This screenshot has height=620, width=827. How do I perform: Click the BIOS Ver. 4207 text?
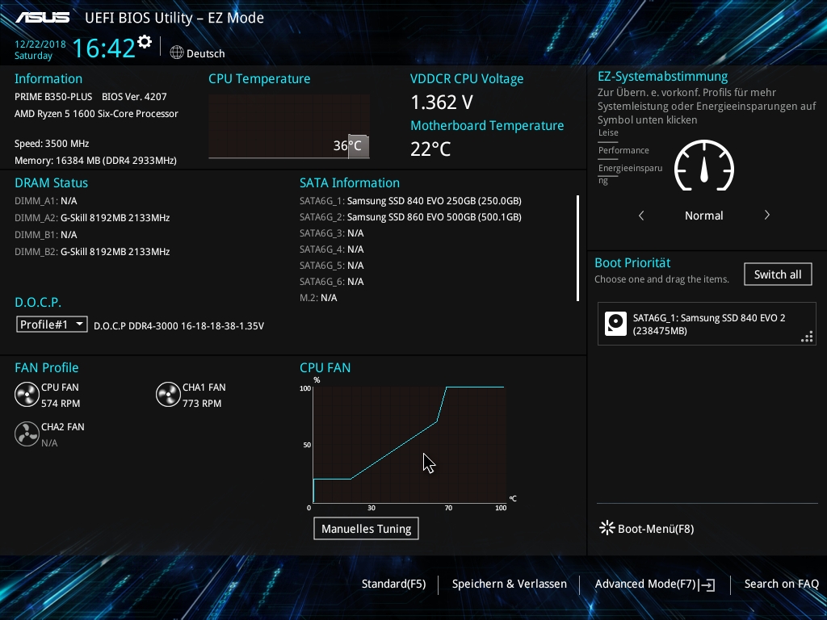[x=134, y=97]
